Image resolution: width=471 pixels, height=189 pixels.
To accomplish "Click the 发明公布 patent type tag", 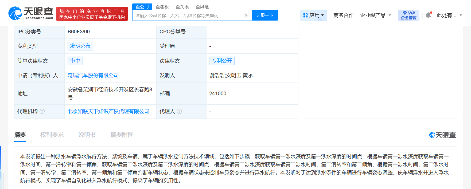I will click(x=80, y=46).
